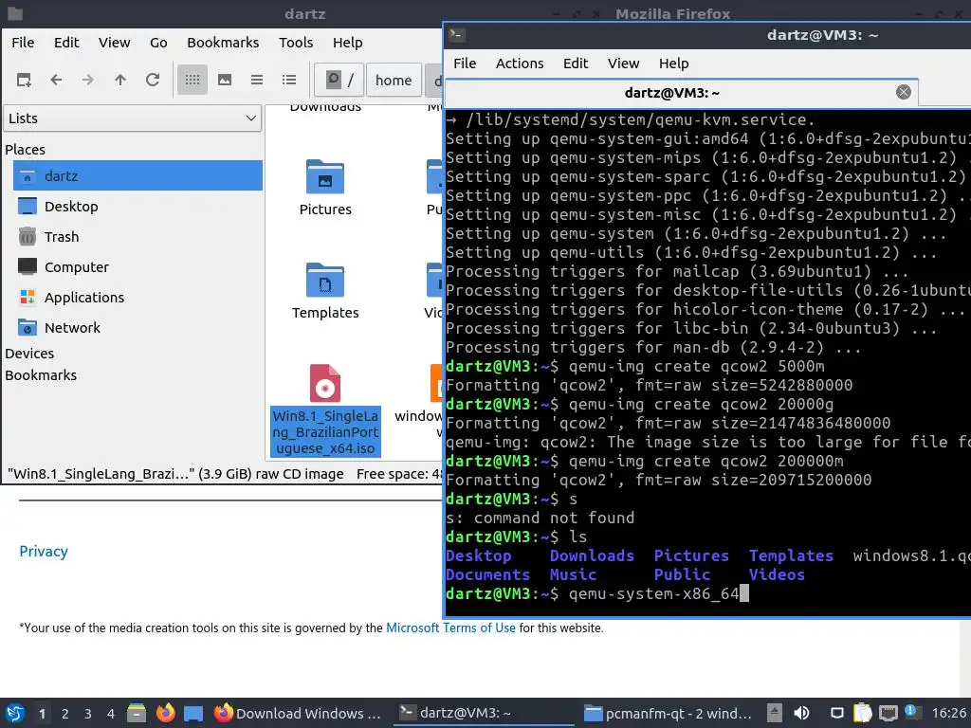Click network status tray icon

click(x=888, y=713)
